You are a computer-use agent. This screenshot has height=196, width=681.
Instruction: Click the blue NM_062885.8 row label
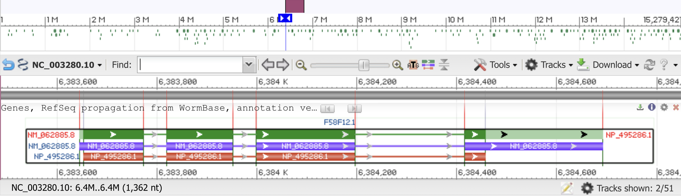point(52,146)
